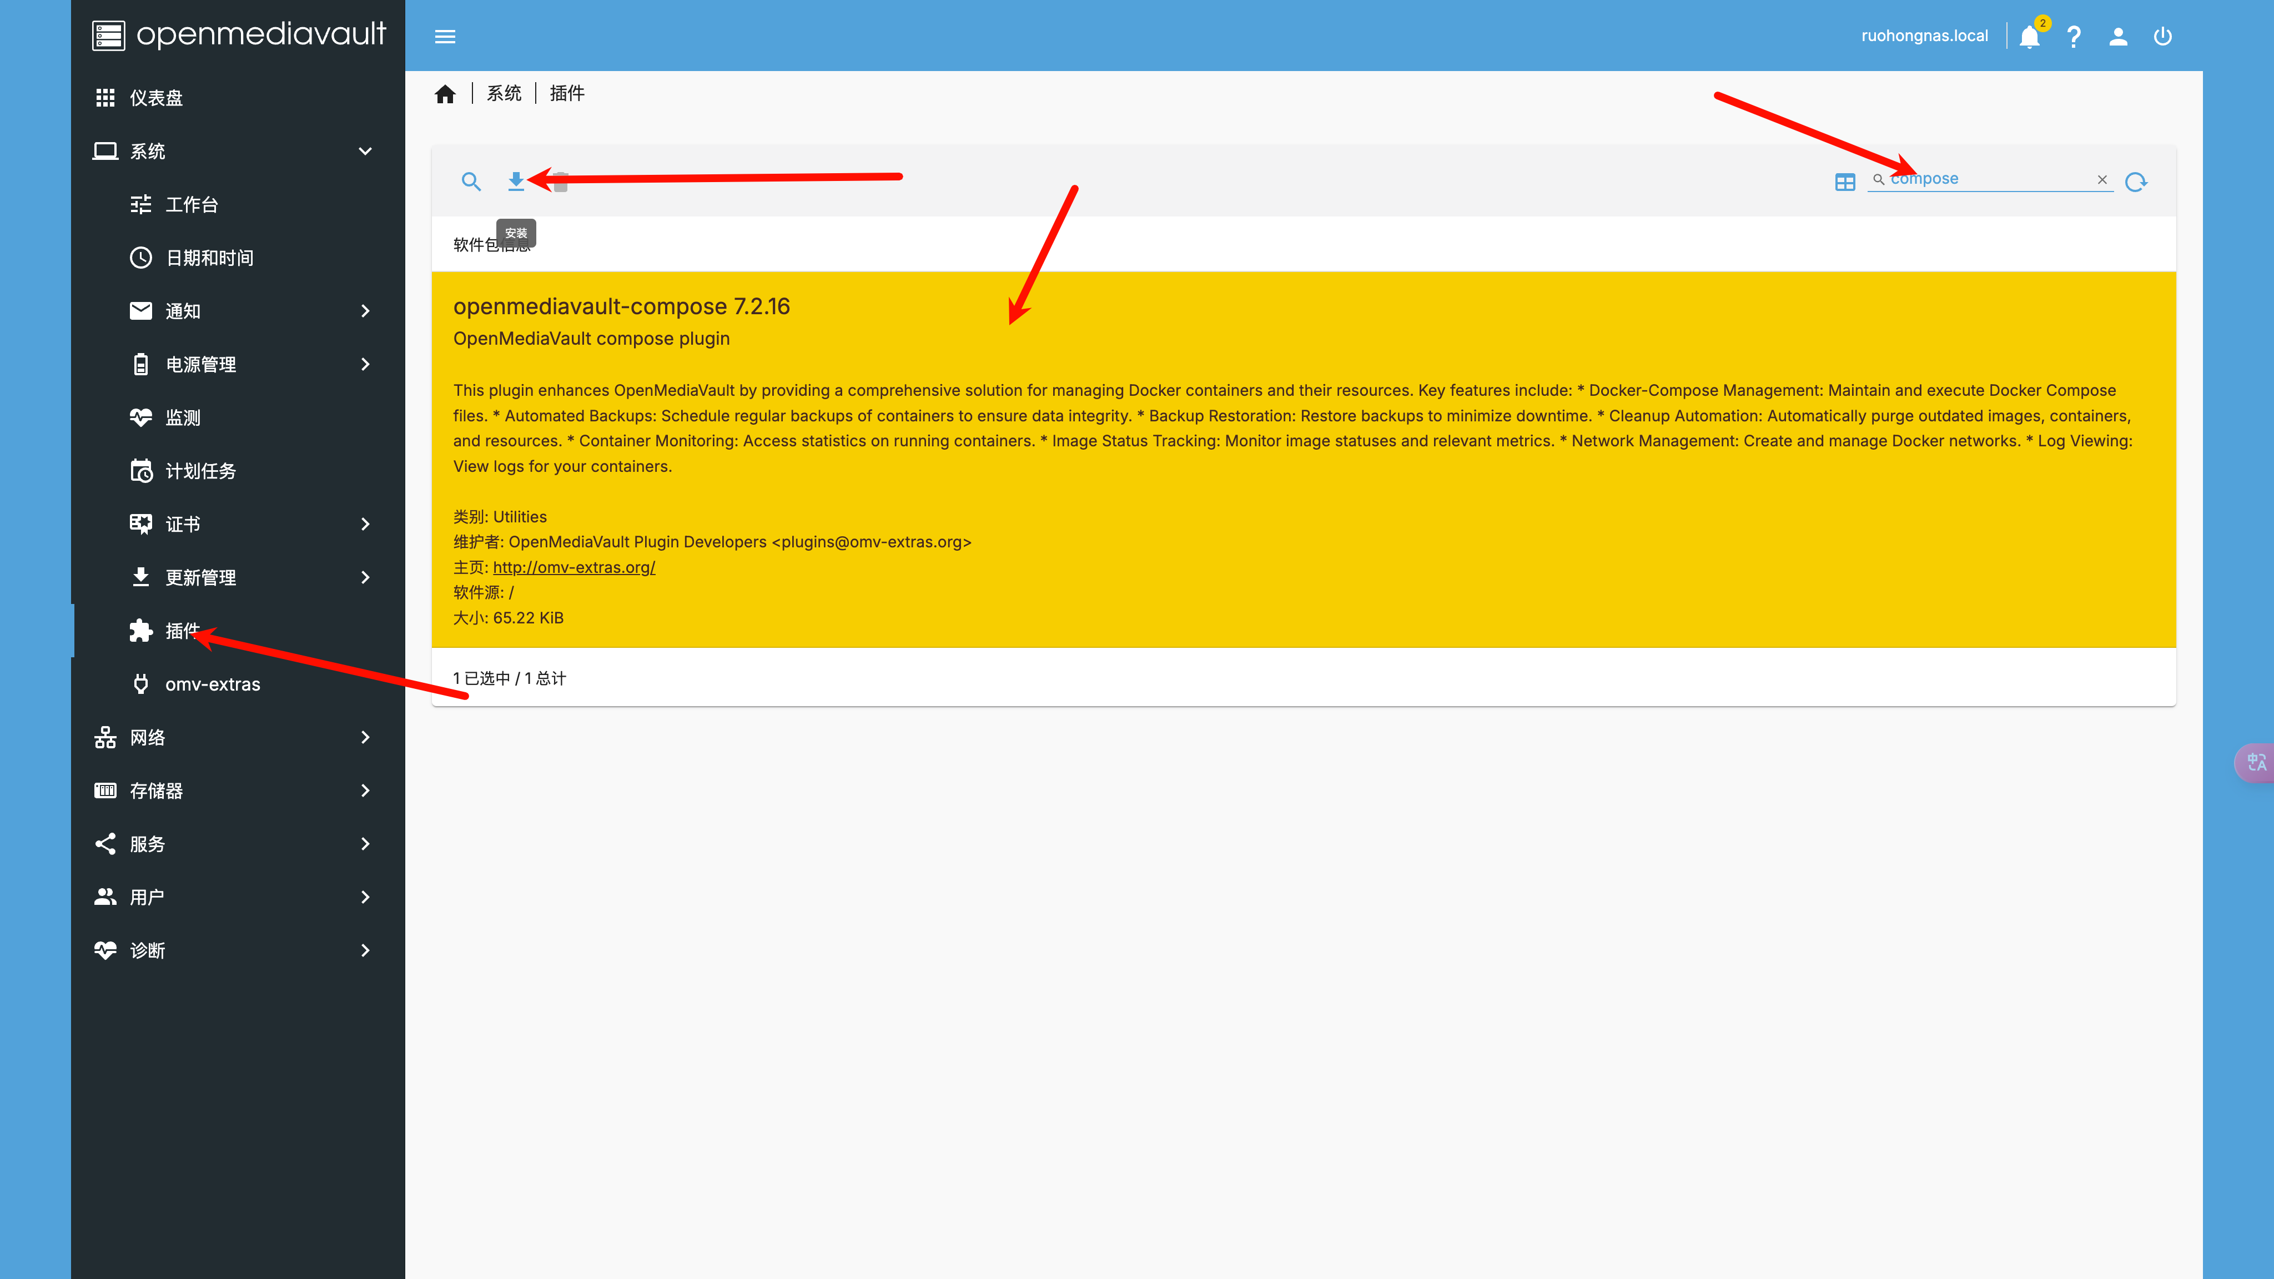
Task: Open the user account menu
Action: click(2118, 36)
